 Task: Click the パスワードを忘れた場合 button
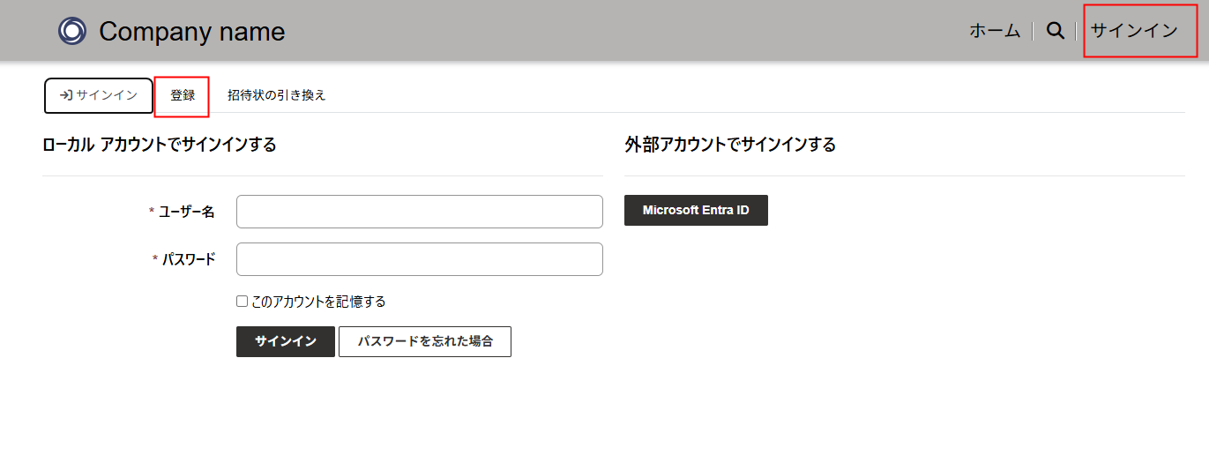(x=425, y=342)
